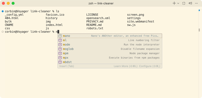Select the node suggestion

pyautogui.click(x=110, y=45)
